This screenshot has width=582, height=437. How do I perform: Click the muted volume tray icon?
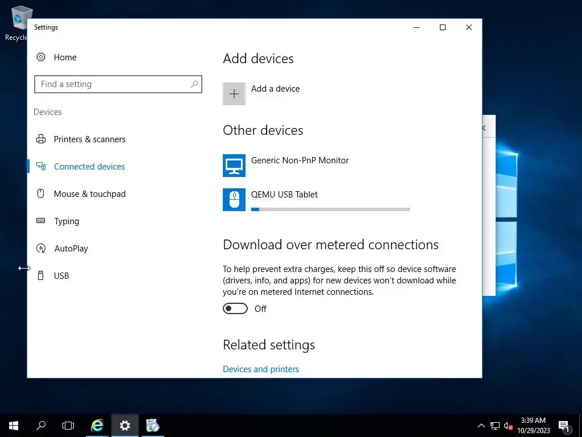coord(508,426)
